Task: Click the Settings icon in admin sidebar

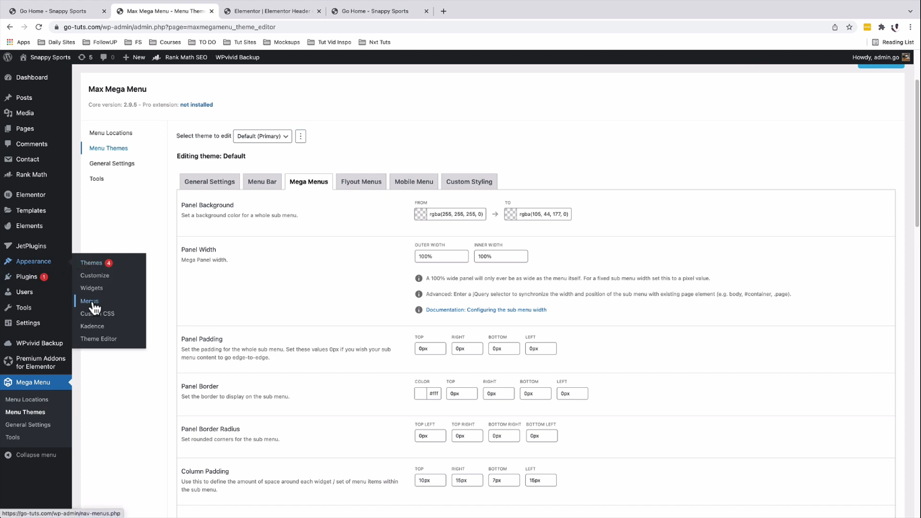Action: click(8, 323)
